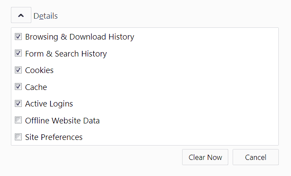Turn off the Active Logins checkbox

[x=18, y=103]
